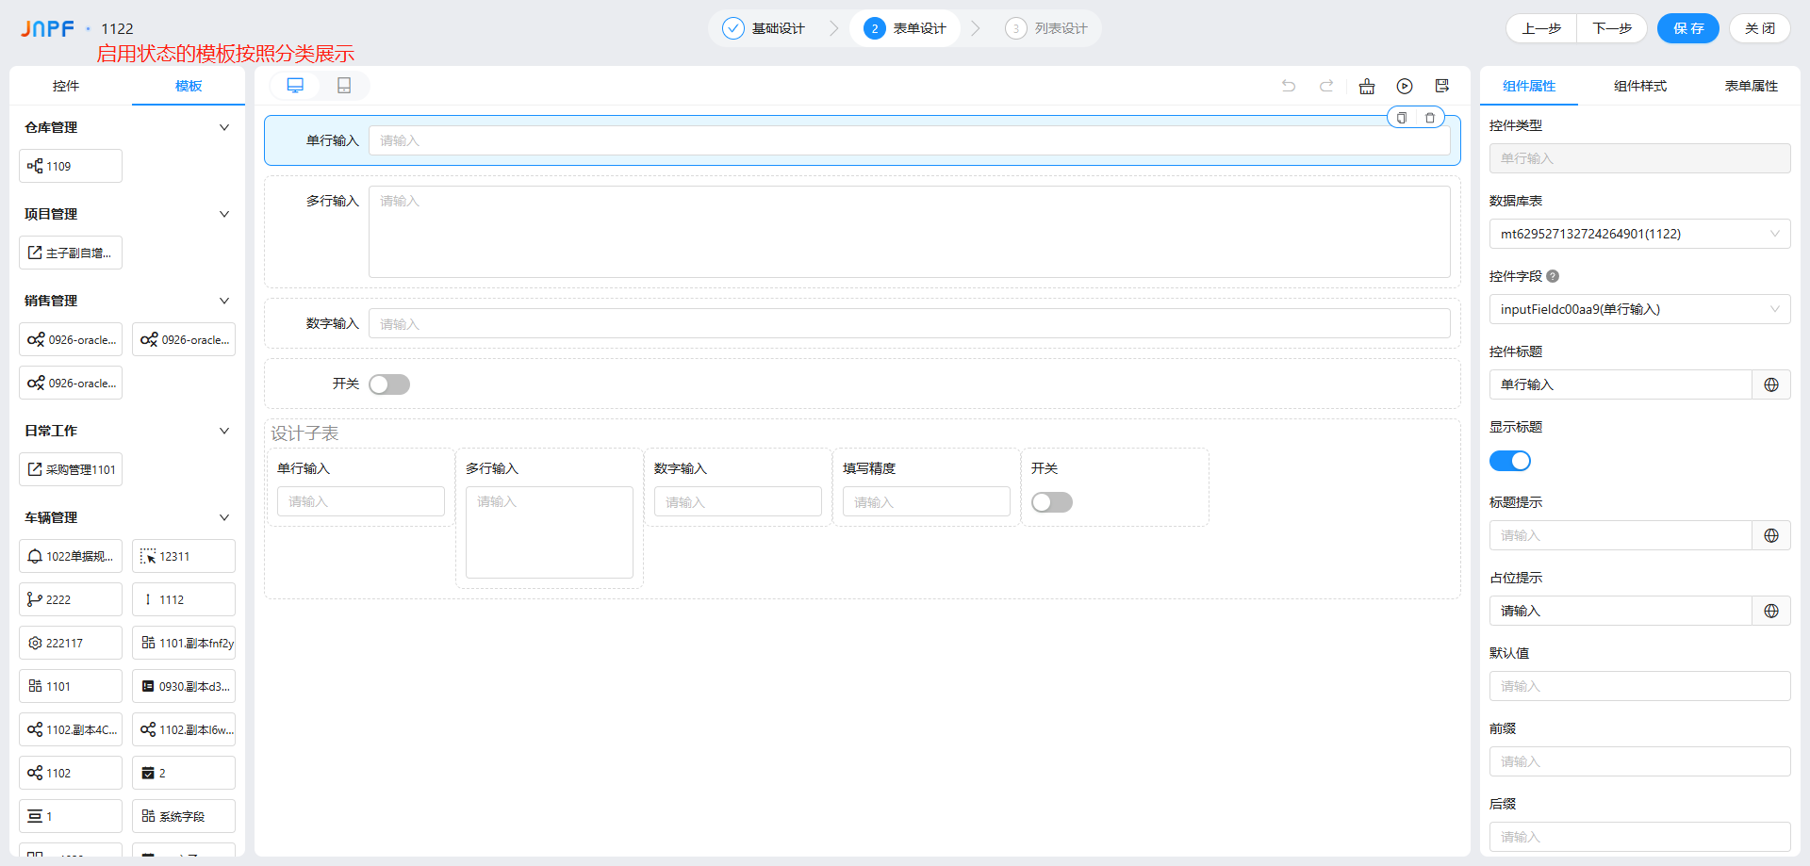
Task: Select template 1112
Action: (x=184, y=599)
